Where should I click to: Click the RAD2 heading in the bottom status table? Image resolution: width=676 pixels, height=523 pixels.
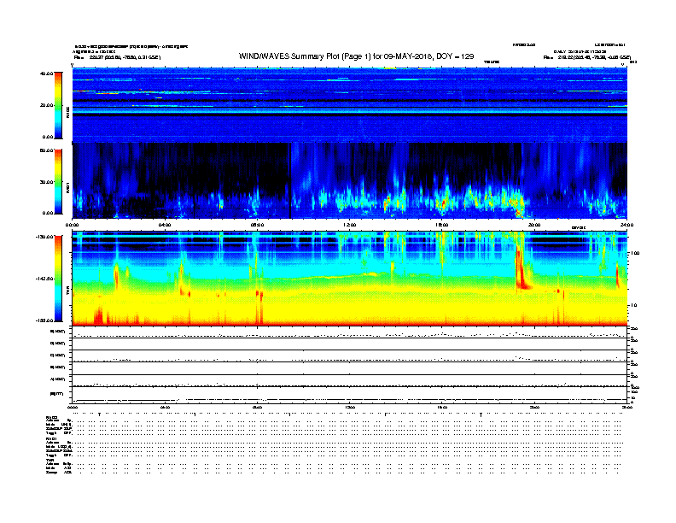[x=51, y=418]
